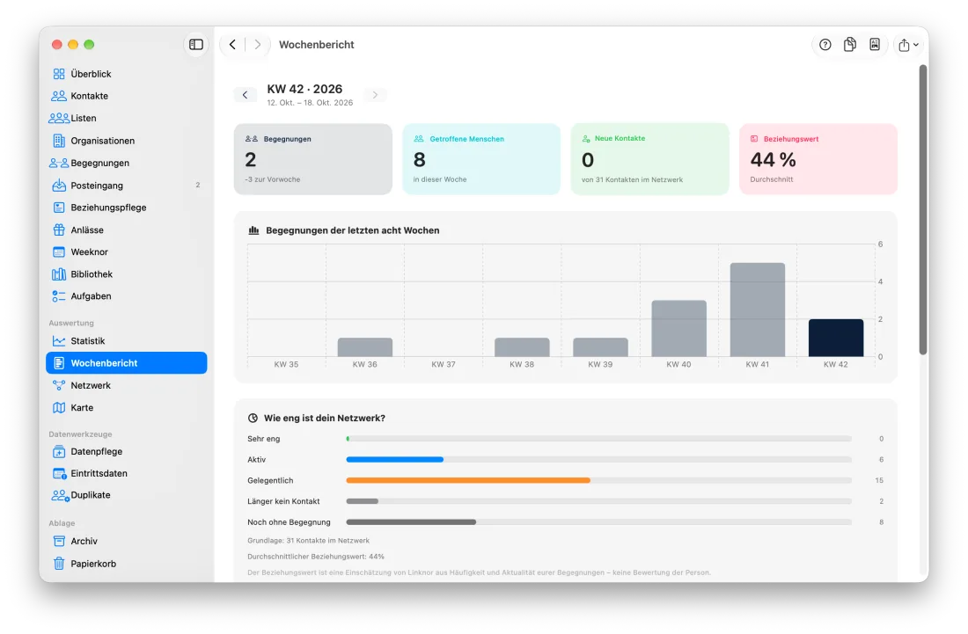Viewport: 968px width, 634px height.
Task: Click the orange Gelegentlich progress bar
Action: pos(468,480)
